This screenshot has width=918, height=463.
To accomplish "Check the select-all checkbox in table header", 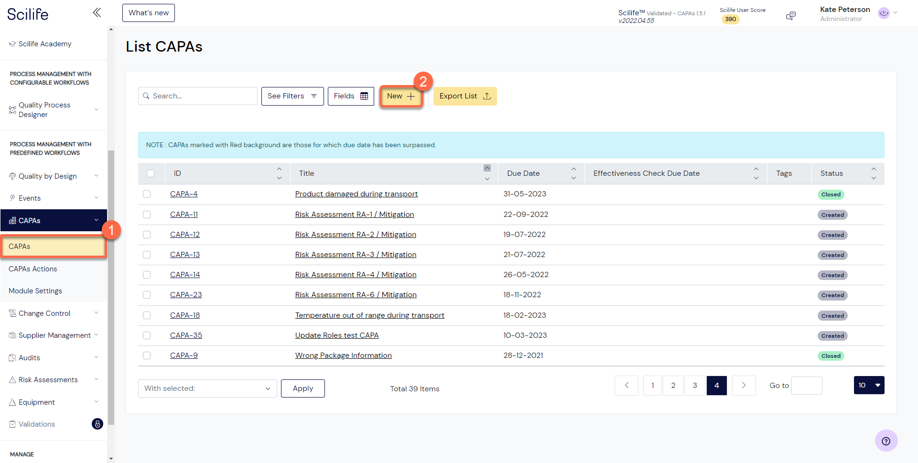I will pyautogui.click(x=151, y=173).
